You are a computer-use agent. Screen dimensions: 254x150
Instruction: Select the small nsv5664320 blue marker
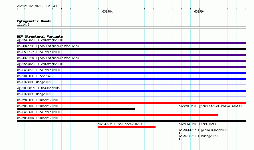click(179, 127)
